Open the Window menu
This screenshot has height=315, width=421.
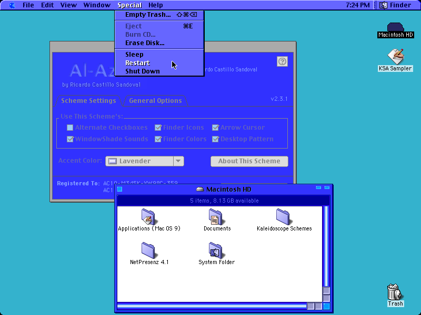[97, 5]
